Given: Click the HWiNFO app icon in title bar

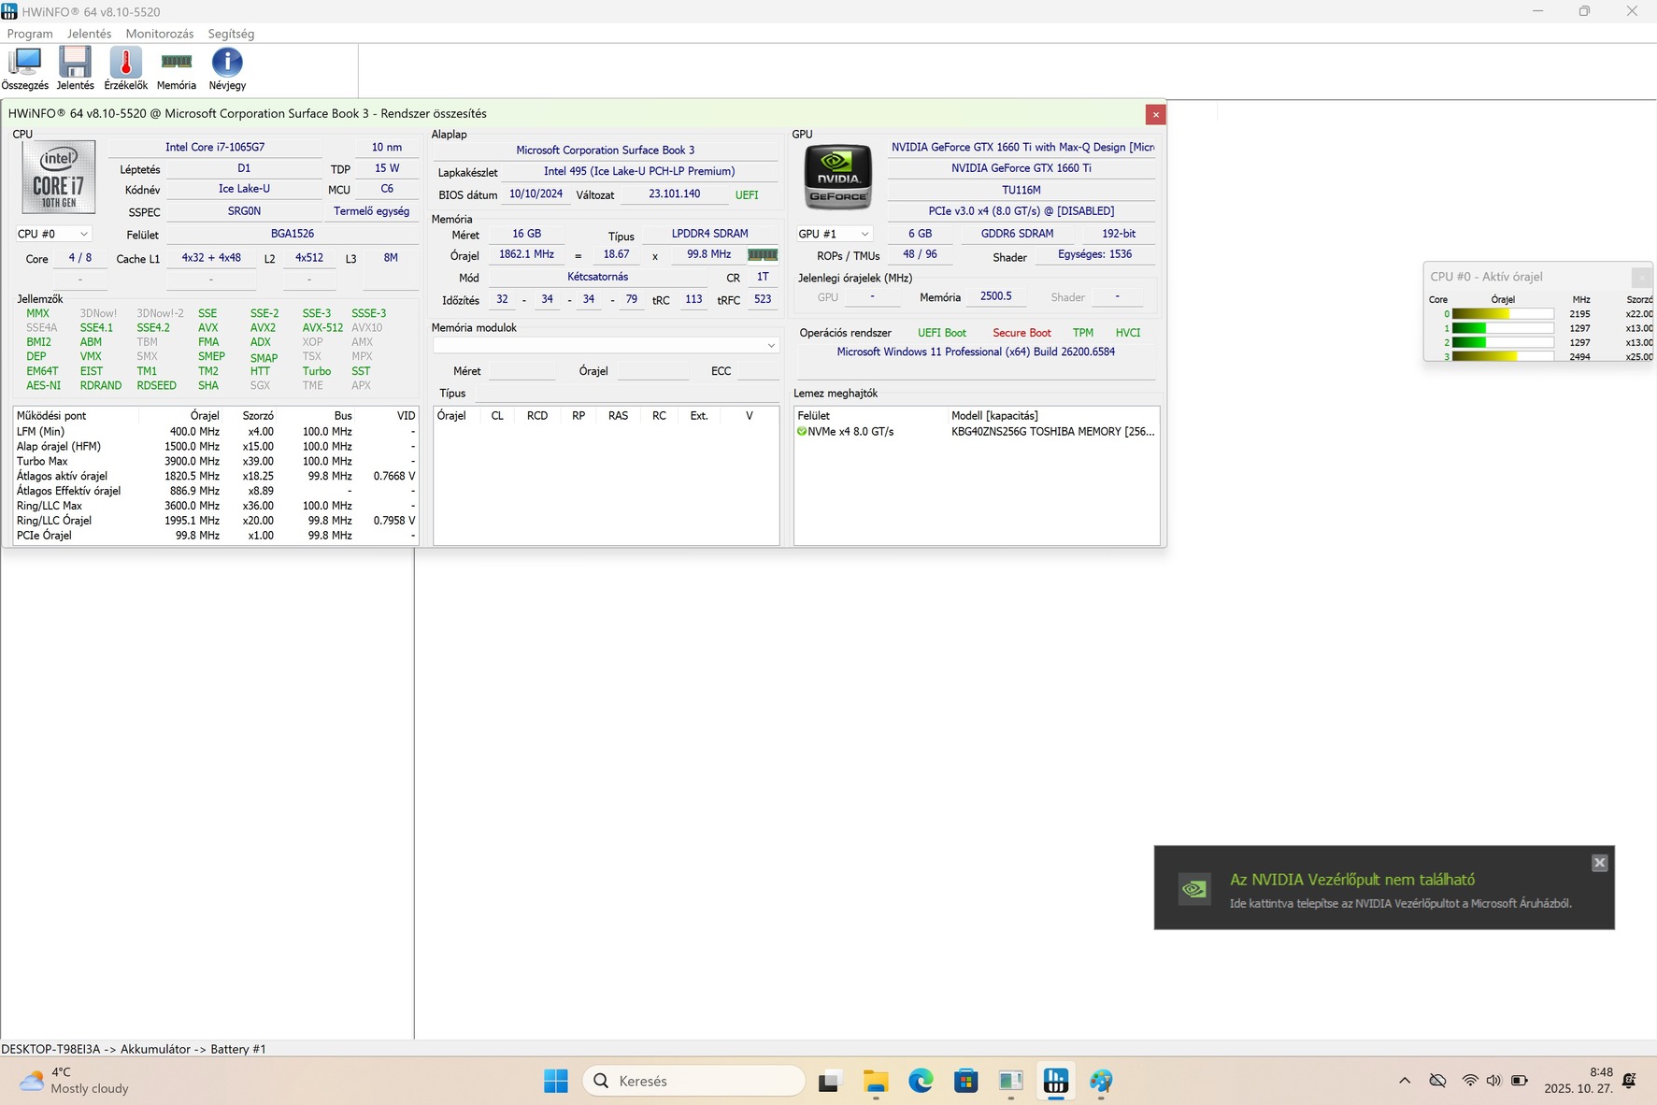Looking at the screenshot, I should pos(9,11).
